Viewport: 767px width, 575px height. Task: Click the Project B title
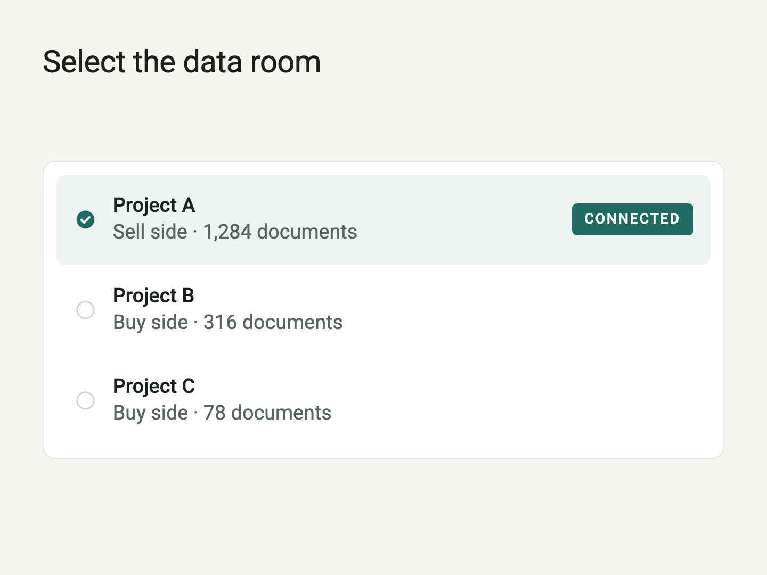coord(154,296)
